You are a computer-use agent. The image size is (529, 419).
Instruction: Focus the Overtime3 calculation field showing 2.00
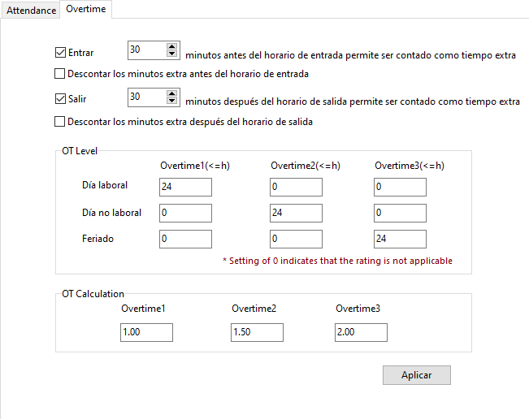pyautogui.click(x=361, y=332)
